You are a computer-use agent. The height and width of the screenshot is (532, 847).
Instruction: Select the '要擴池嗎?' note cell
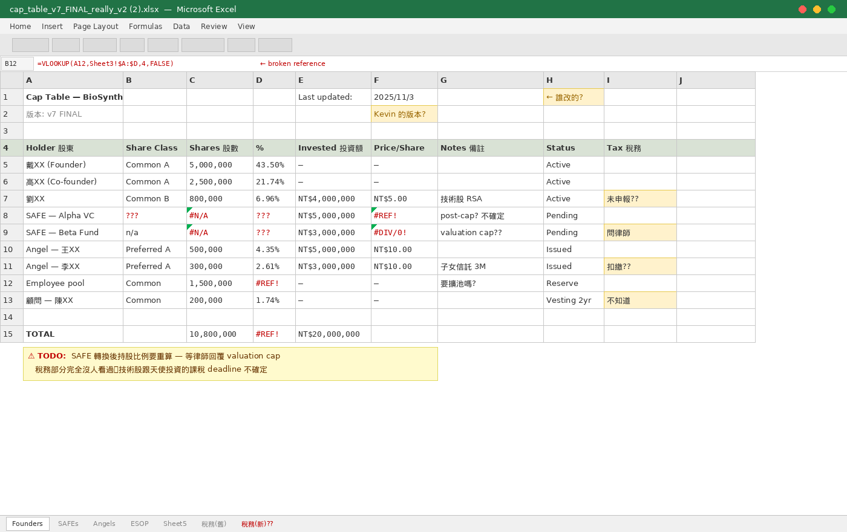(491, 284)
